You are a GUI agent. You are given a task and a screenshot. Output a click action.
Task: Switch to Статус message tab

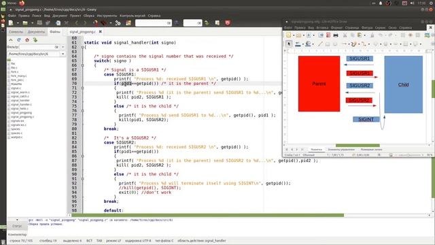click(x=17, y=226)
